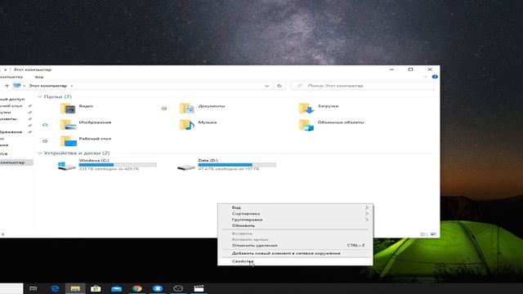Open the Вид ribbon tab

39,77
